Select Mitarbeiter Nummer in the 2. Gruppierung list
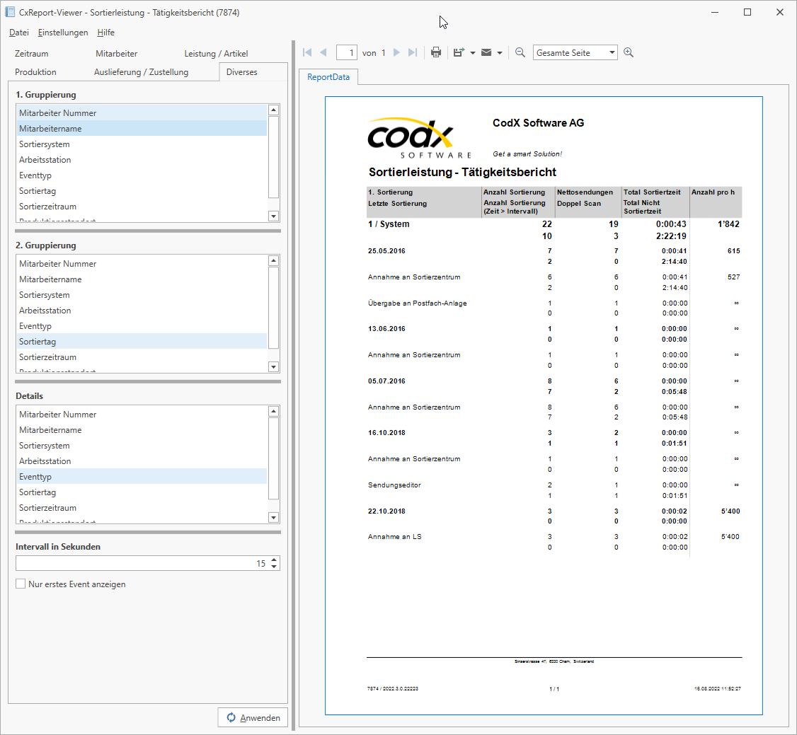797x735 pixels. click(142, 264)
